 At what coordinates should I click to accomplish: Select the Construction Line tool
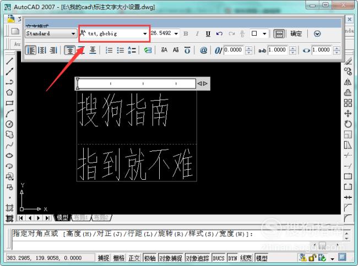click(x=9, y=71)
